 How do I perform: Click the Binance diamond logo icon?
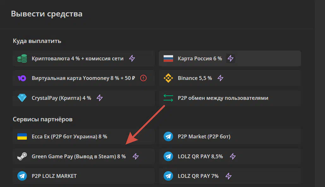pyautogui.click(x=168, y=78)
